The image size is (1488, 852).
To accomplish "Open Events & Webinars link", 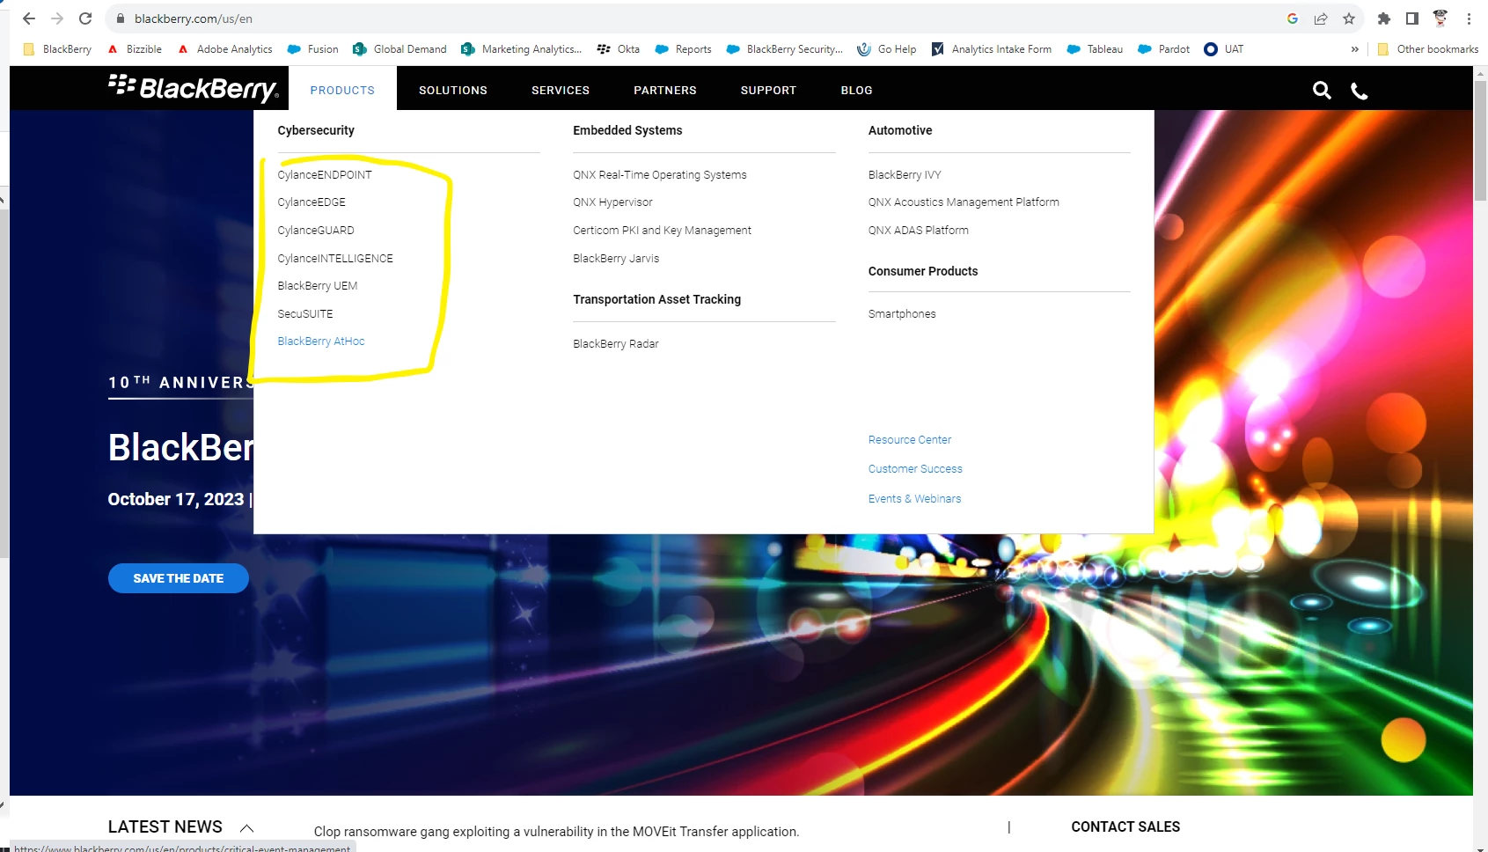I will click(914, 499).
